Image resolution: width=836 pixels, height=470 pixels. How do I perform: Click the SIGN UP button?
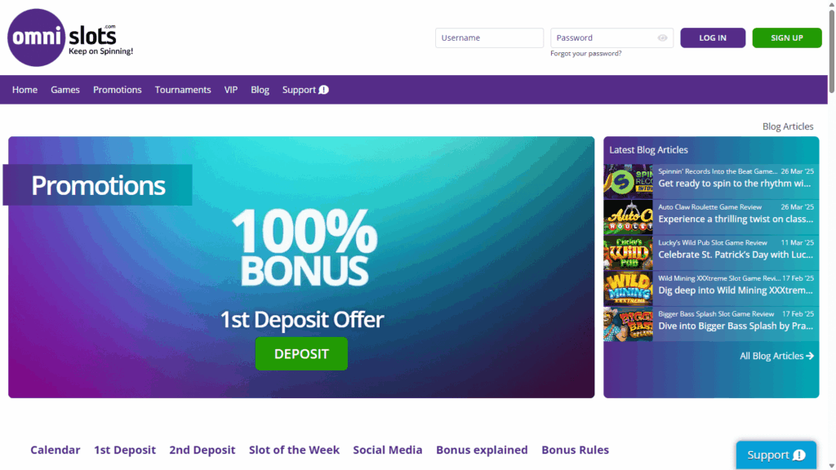click(x=787, y=38)
